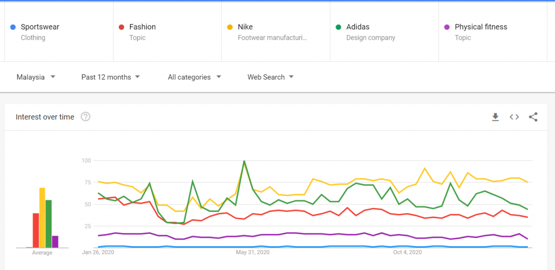The height and width of the screenshot is (270, 555).
Task: Open the embed code icon
Action: click(514, 117)
